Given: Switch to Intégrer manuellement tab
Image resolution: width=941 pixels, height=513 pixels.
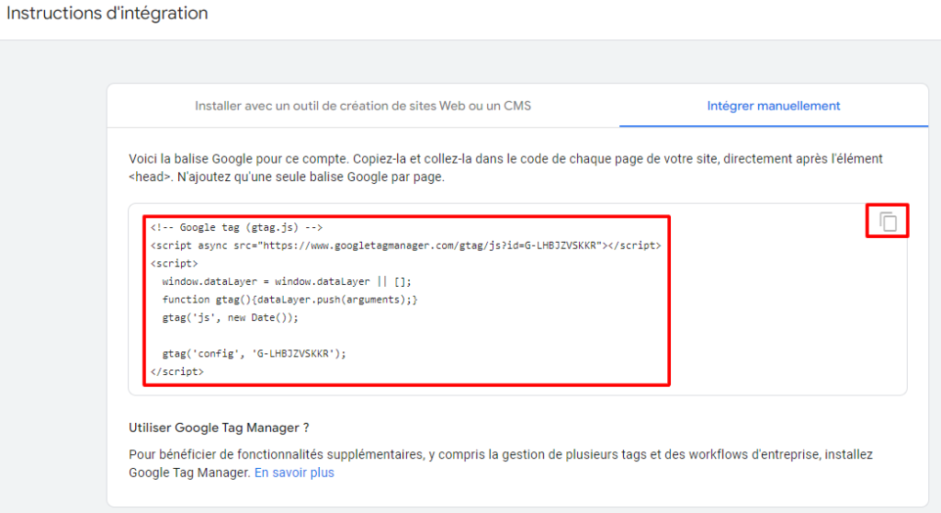Looking at the screenshot, I should pos(773,106).
